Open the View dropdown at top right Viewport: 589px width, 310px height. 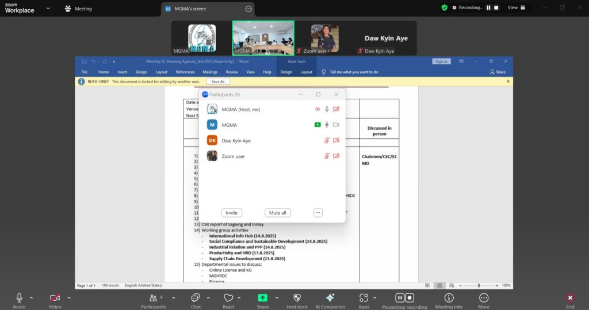coord(516,8)
